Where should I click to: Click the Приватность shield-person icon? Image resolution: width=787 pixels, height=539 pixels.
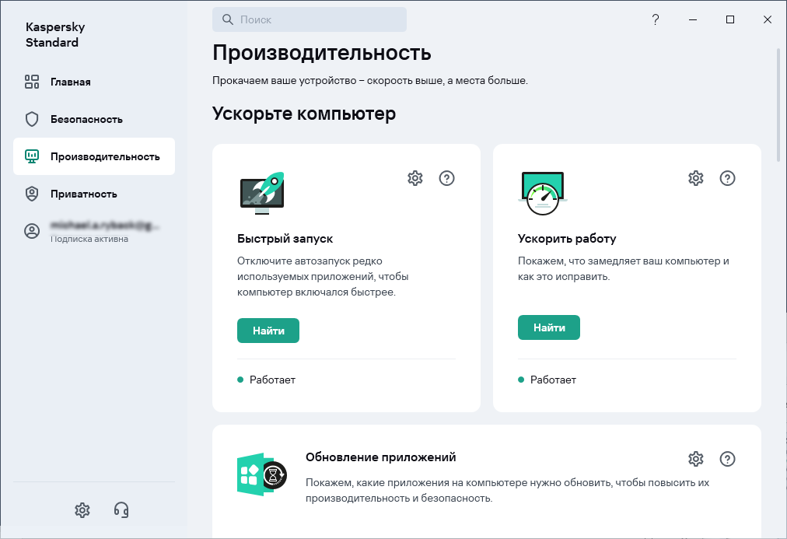[x=32, y=194]
